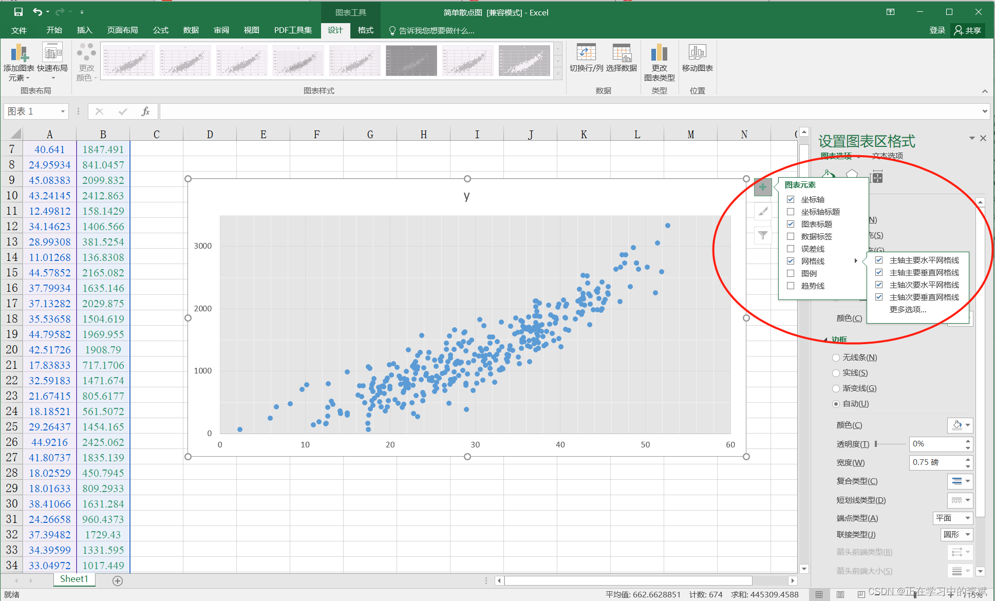Click the insert function fx icon
The image size is (995, 601).
pyautogui.click(x=145, y=111)
